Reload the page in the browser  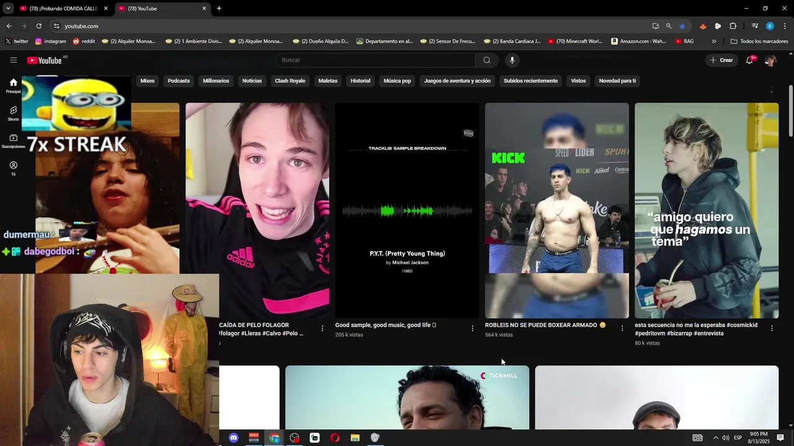click(x=38, y=26)
